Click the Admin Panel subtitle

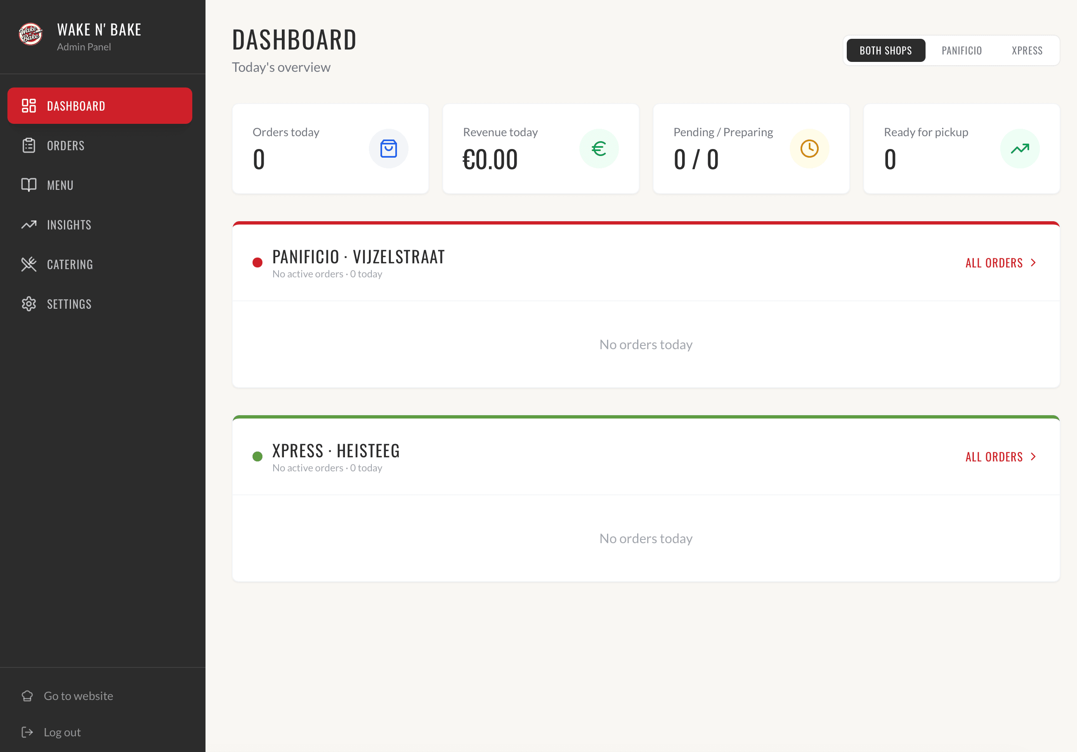point(84,47)
